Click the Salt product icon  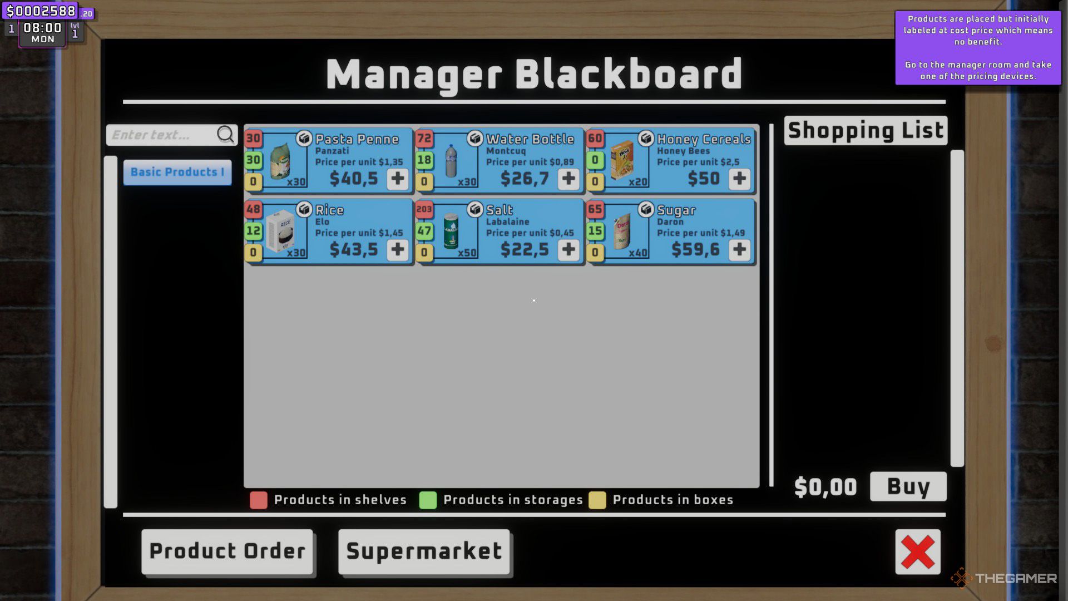[451, 230]
